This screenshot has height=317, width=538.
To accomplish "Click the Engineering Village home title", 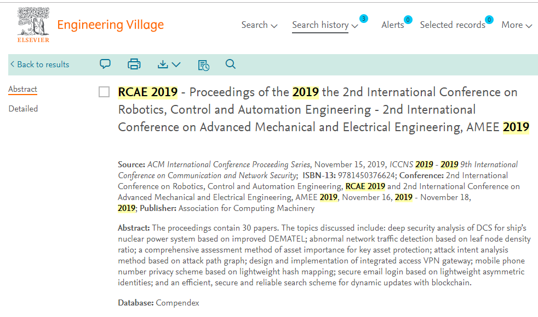I will 110,25.
